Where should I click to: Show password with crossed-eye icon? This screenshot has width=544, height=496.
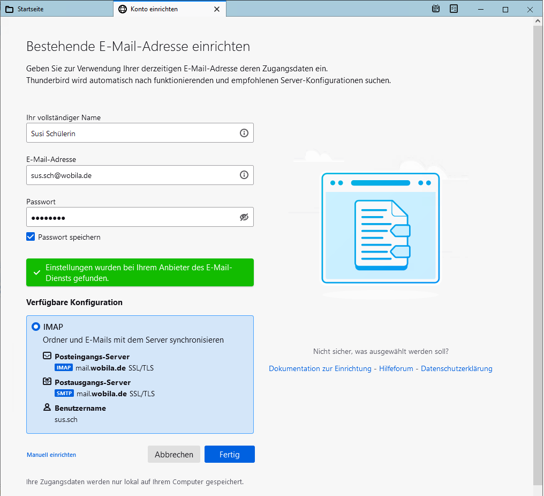point(244,217)
